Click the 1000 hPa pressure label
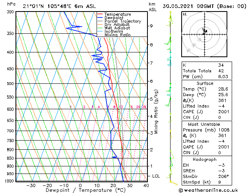The width and height of the screenshot is (250, 193). pyautogui.click(x=10, y=181)
